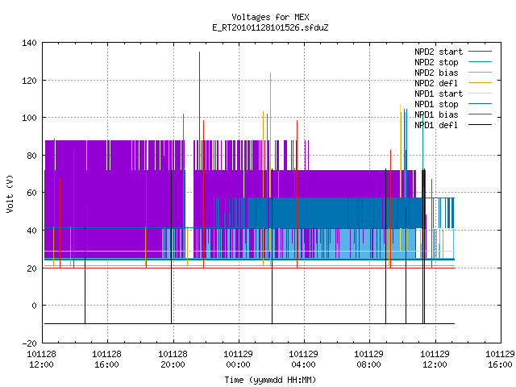Click the 140 y-axis tick label
Screen dimensions: 516x387
point(29,43)
